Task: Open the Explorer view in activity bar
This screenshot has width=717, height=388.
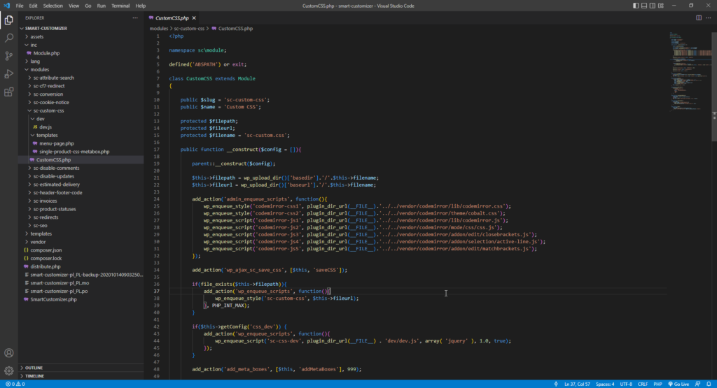Action: (x=8, y=20)
